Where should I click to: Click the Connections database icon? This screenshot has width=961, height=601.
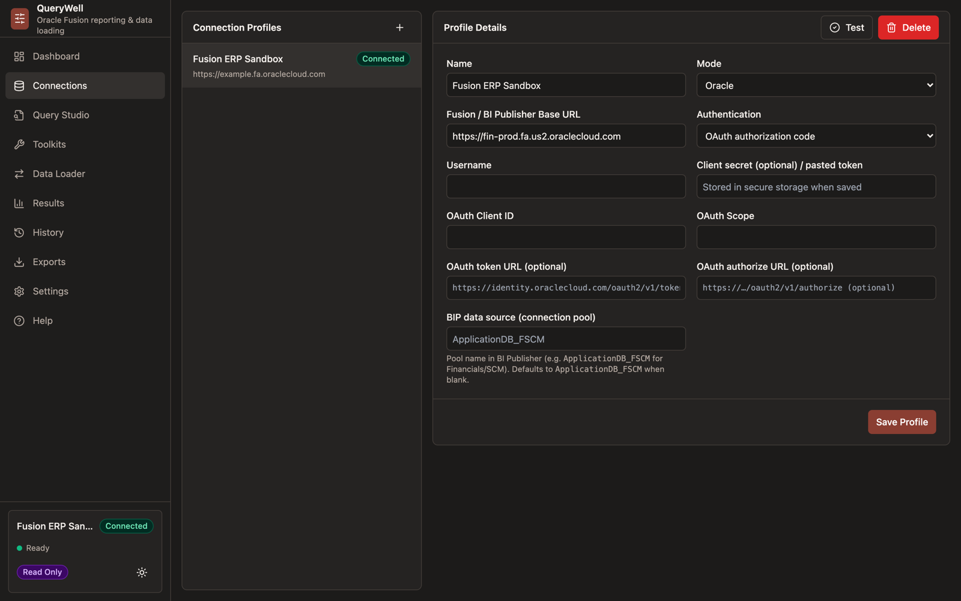click(x=19, y=86)
